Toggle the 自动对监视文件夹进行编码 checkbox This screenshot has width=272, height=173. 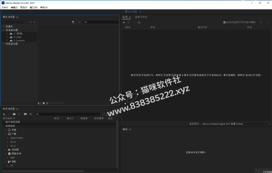tap(224, 22)
